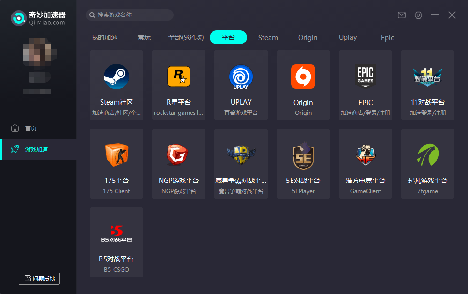Open the 全部(984款) tab
The image size is (468, 294).
[x=186, y=37]
